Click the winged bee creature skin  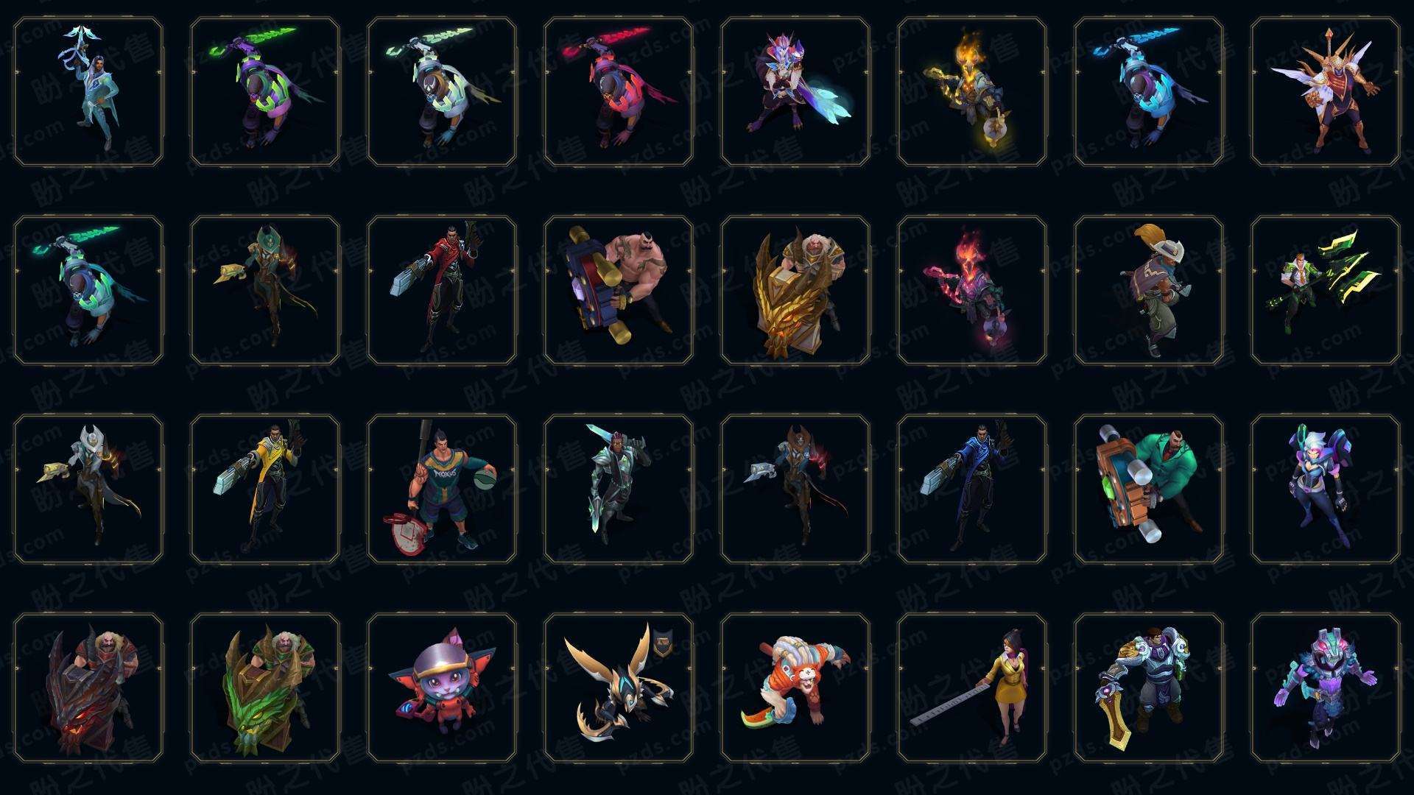[x=618, y=688]
